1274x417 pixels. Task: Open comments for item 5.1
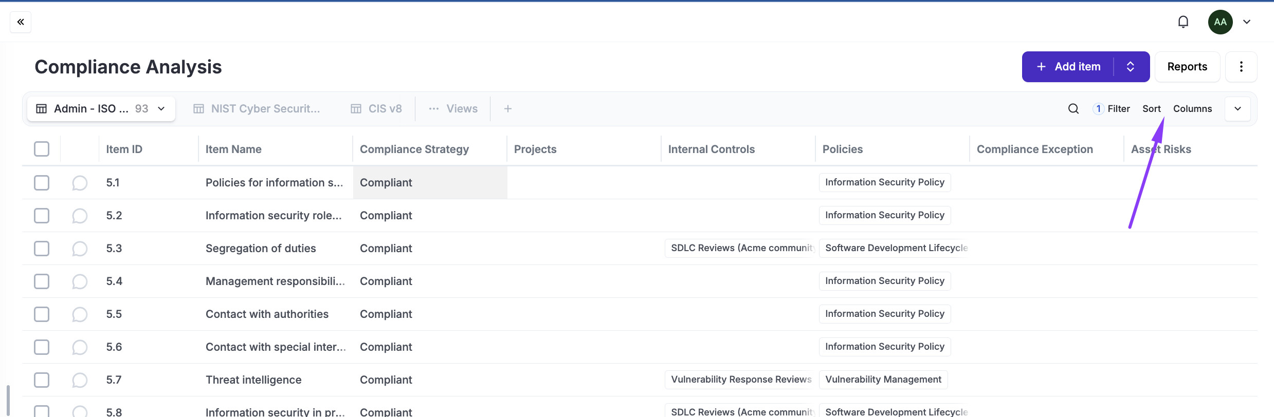pos(80,183)
